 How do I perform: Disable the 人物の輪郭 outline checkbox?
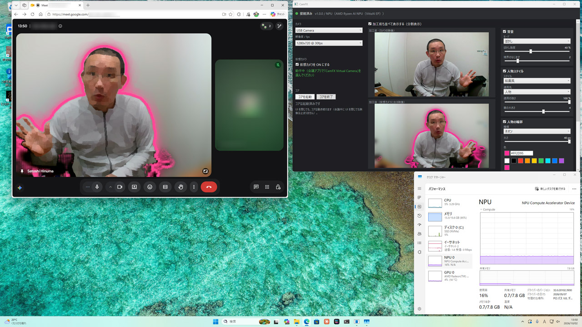coord(505,122)
